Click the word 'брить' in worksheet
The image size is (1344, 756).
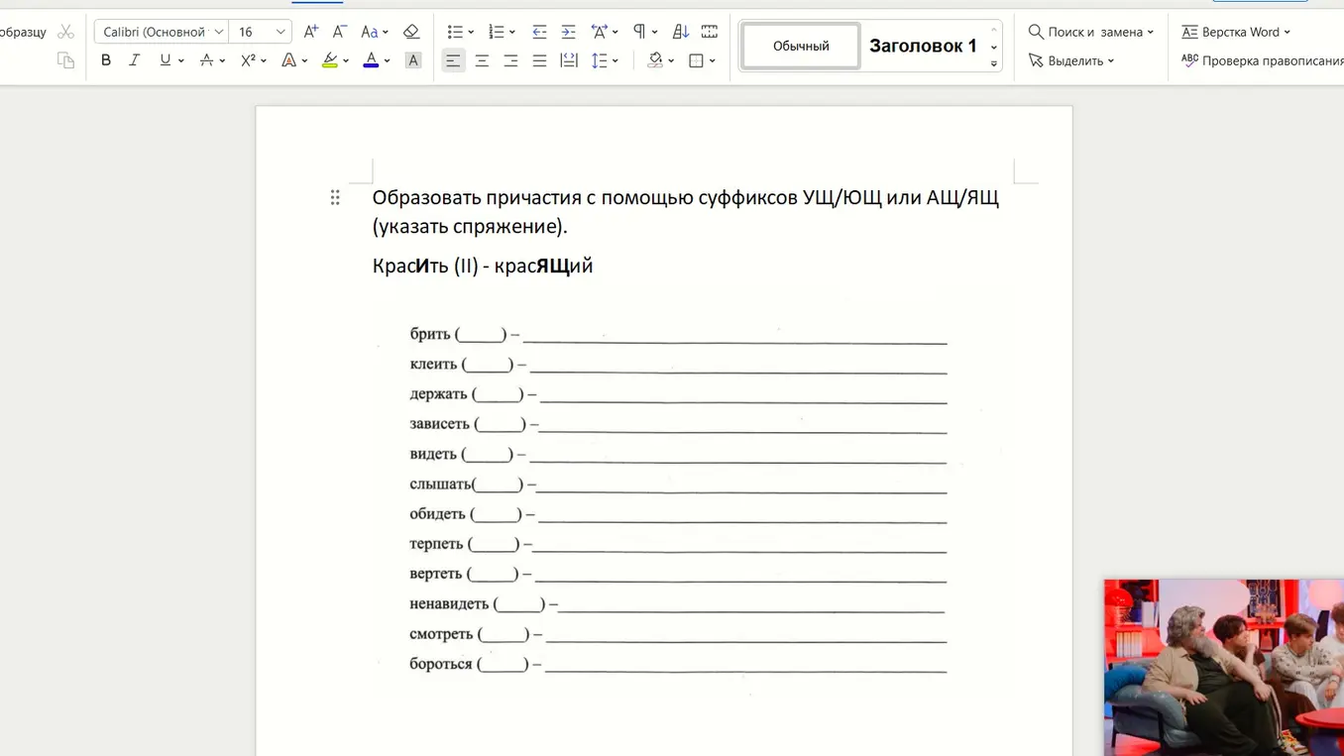[x=430, y=334]
